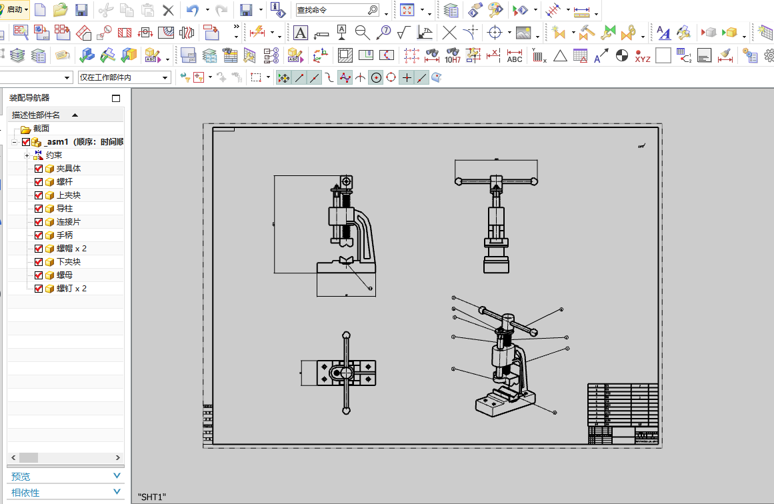Viewport: 774px width, 504px height.
Task: Click the Center Mark target icon
Action: click(494, 33)
